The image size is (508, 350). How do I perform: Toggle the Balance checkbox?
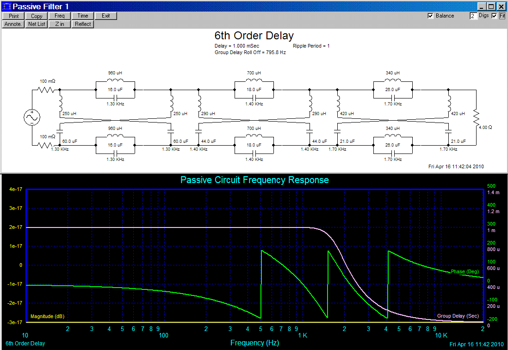pos(431,16)
